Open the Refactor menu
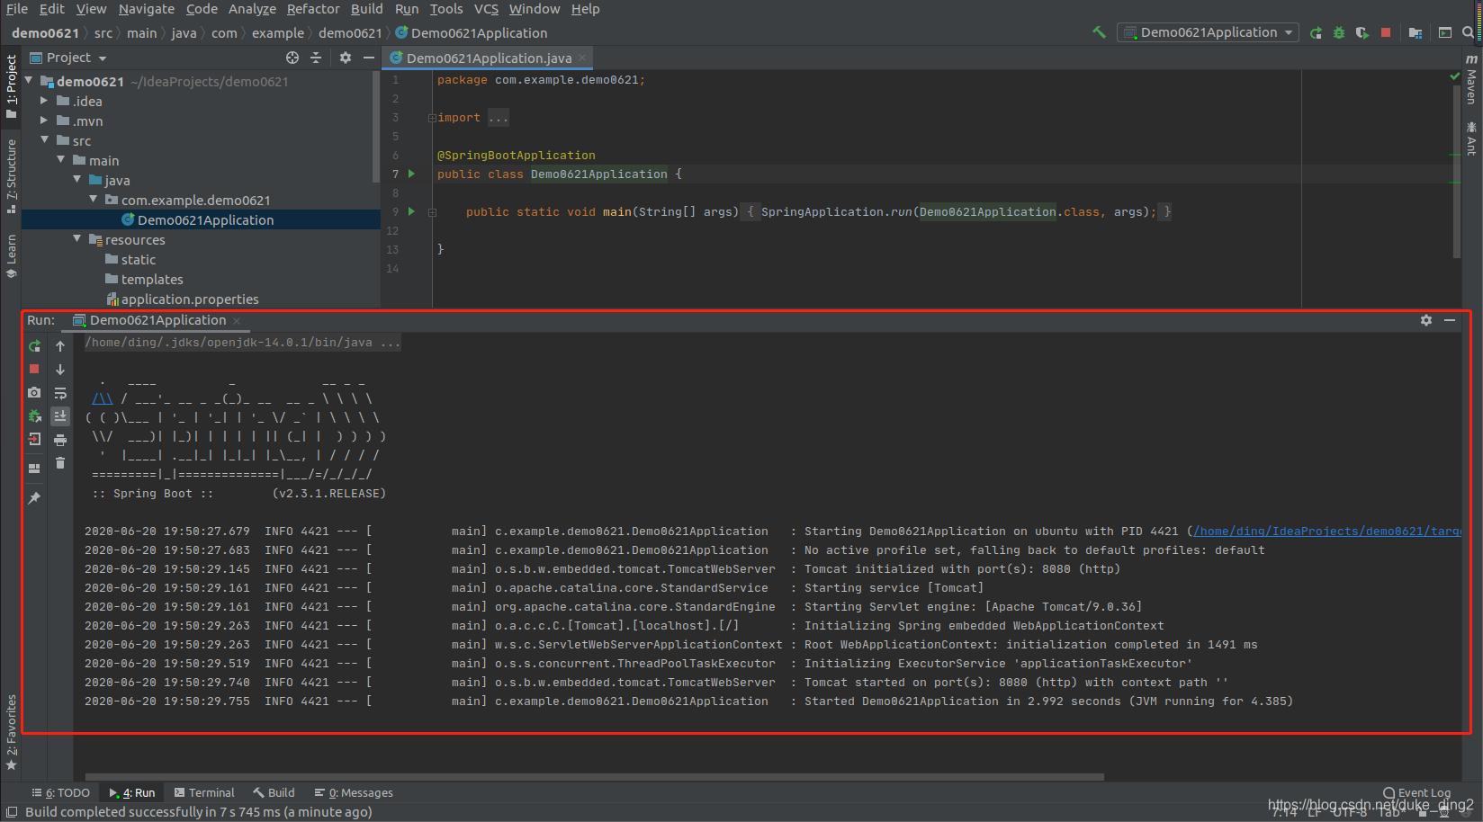Viewport: 1483px width, 822px height. point(313,9)
